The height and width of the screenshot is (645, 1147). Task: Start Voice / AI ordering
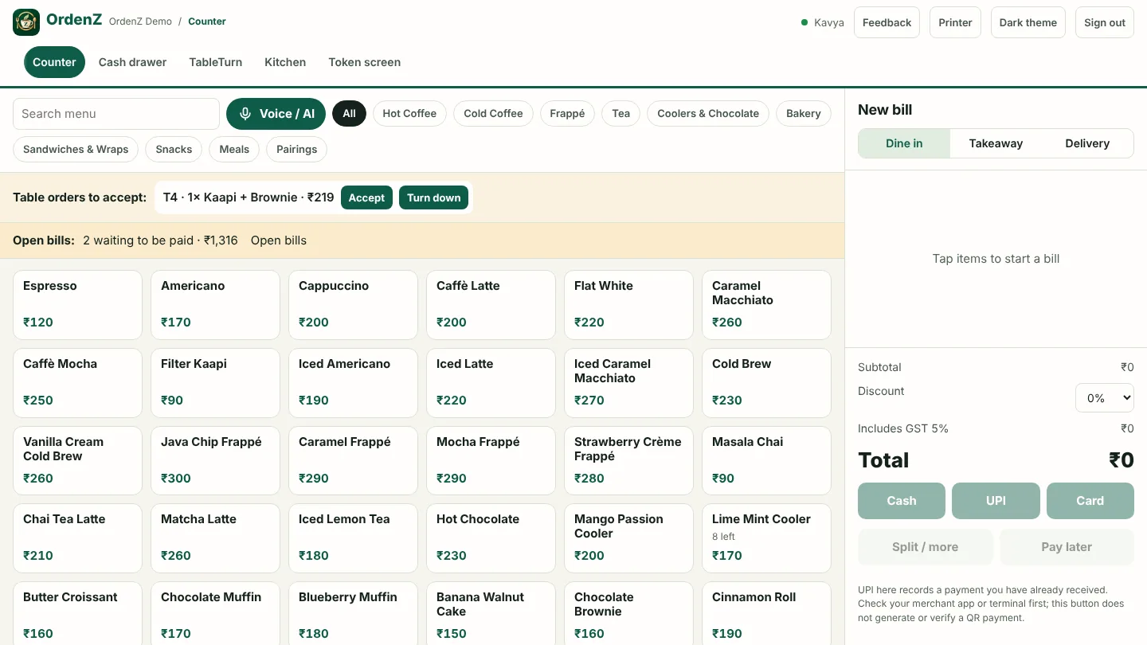[x=276, y=114]
